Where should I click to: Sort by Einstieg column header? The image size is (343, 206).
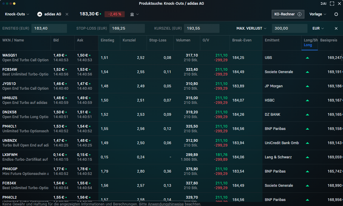(x=107, y=40)
